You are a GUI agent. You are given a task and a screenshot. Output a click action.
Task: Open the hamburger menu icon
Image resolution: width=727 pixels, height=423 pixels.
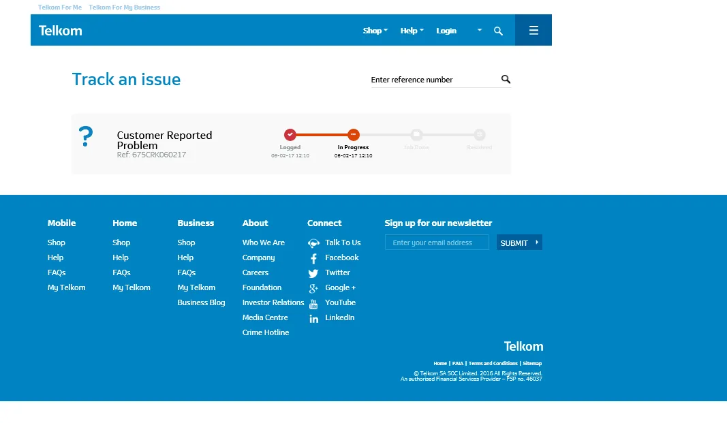(x=533, y=30)
